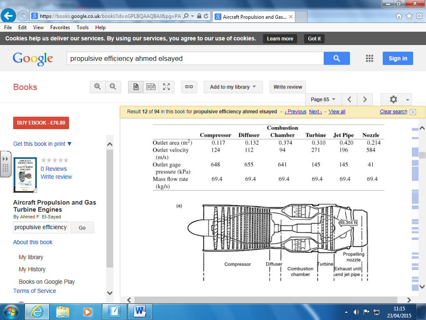The width and height of the screenshot is (426, 320).
Task: Switch to single page view
Action: (136, 87)
